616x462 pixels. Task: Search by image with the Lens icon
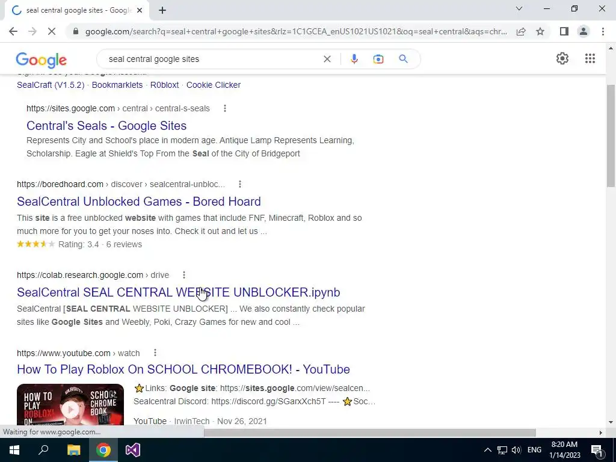[378, 59]
